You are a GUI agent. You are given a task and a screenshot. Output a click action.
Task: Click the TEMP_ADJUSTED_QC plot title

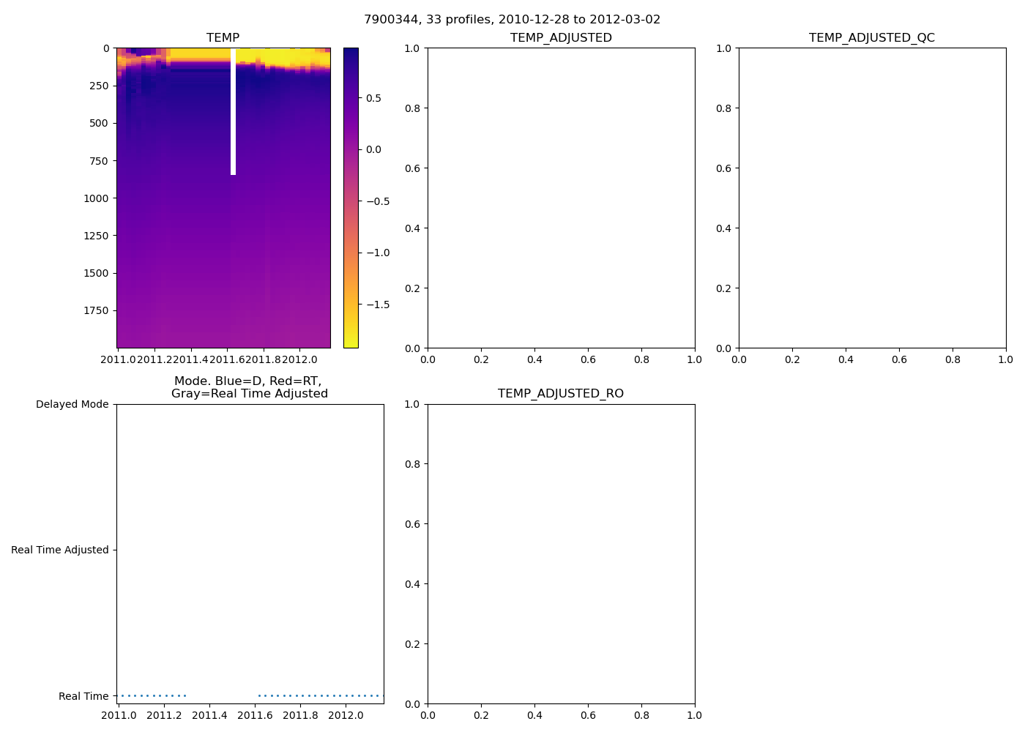click(x=871, y=38)
